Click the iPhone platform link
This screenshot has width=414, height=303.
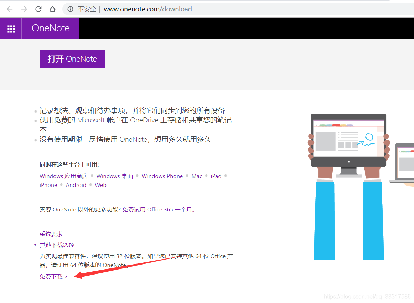pos(48,185)
